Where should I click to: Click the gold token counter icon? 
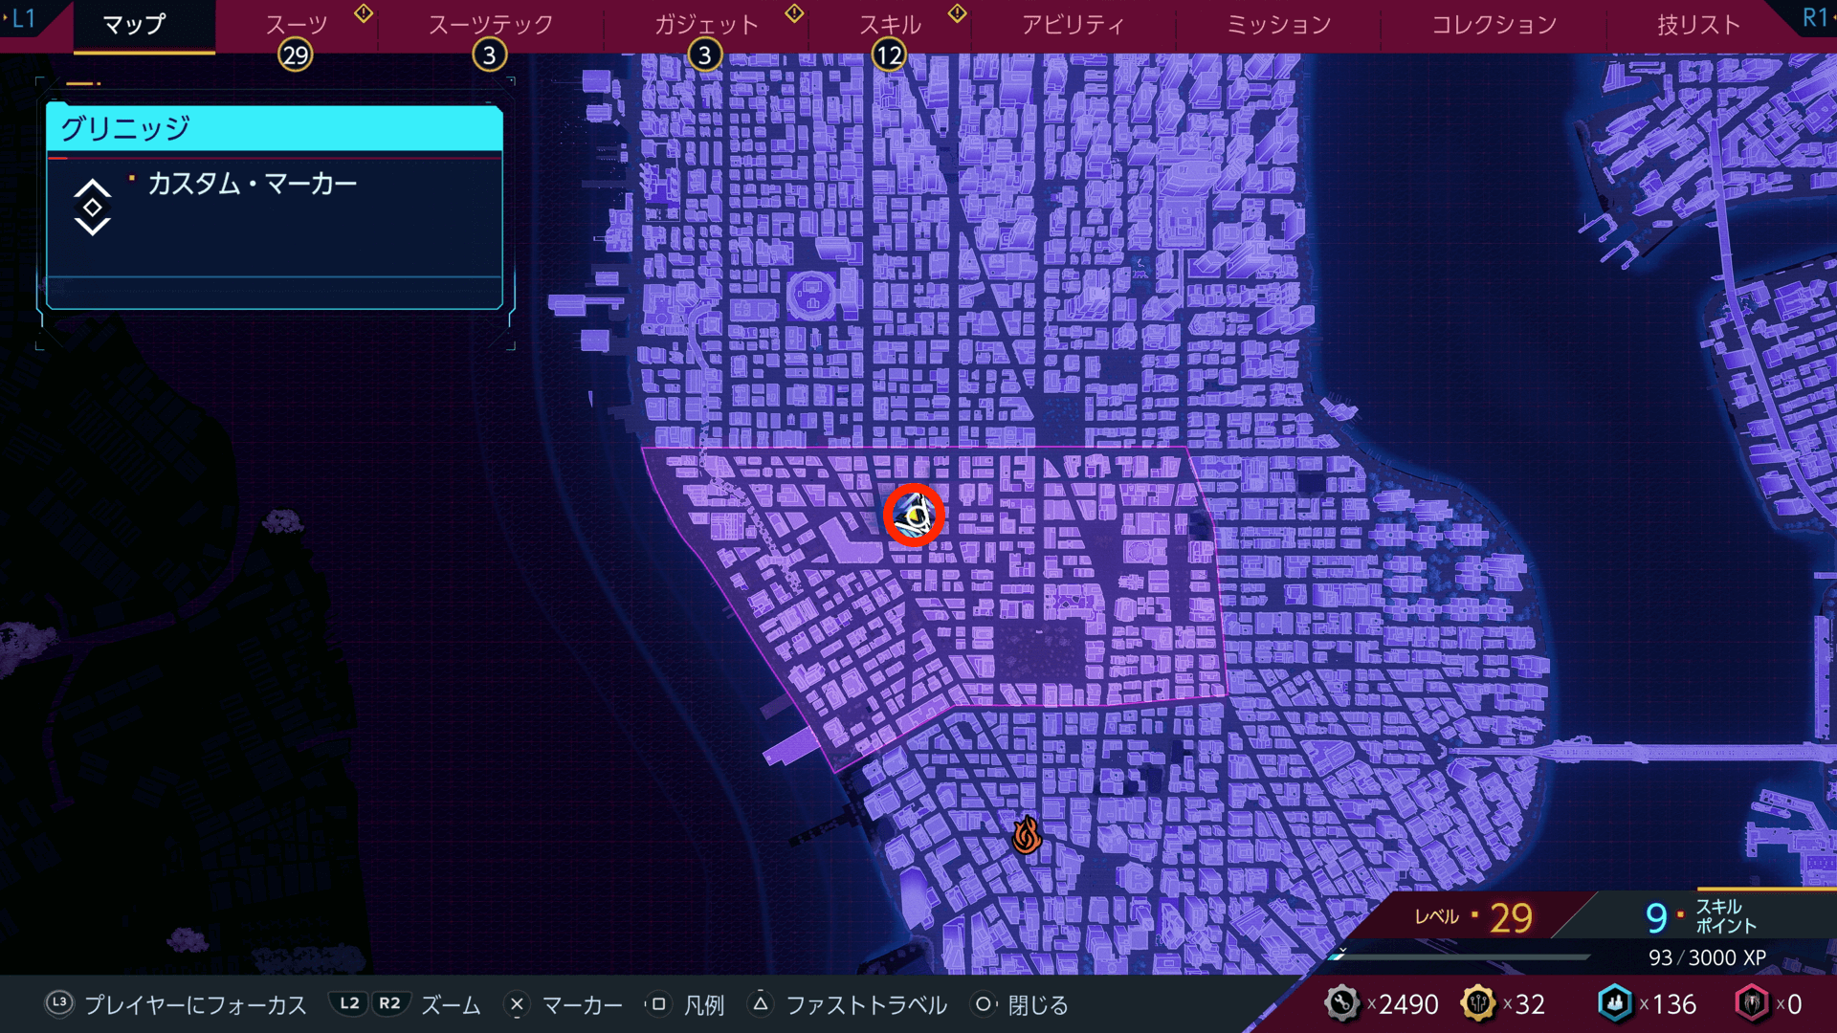(x=1478, y=1003)
